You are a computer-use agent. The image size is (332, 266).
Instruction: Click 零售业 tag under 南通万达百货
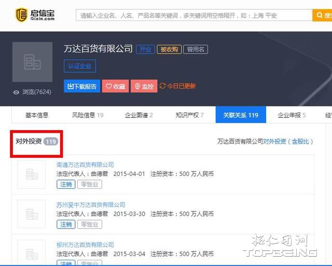(90, 184)
